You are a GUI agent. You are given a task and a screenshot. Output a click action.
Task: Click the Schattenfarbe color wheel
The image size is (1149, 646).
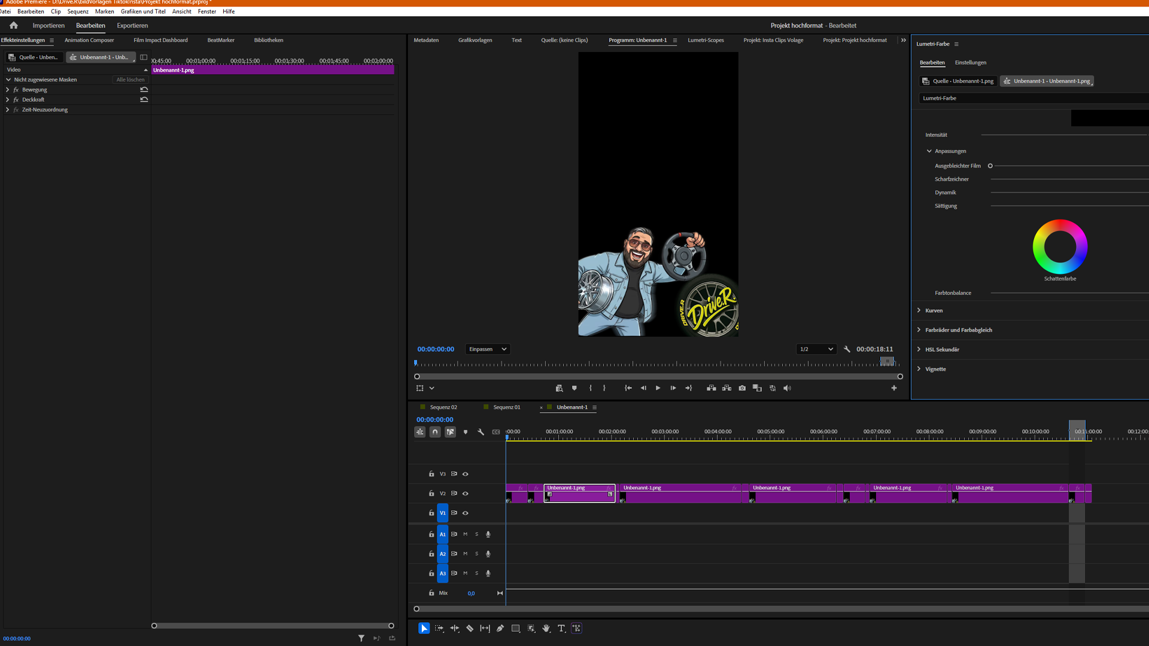[x=1060, y=247]
